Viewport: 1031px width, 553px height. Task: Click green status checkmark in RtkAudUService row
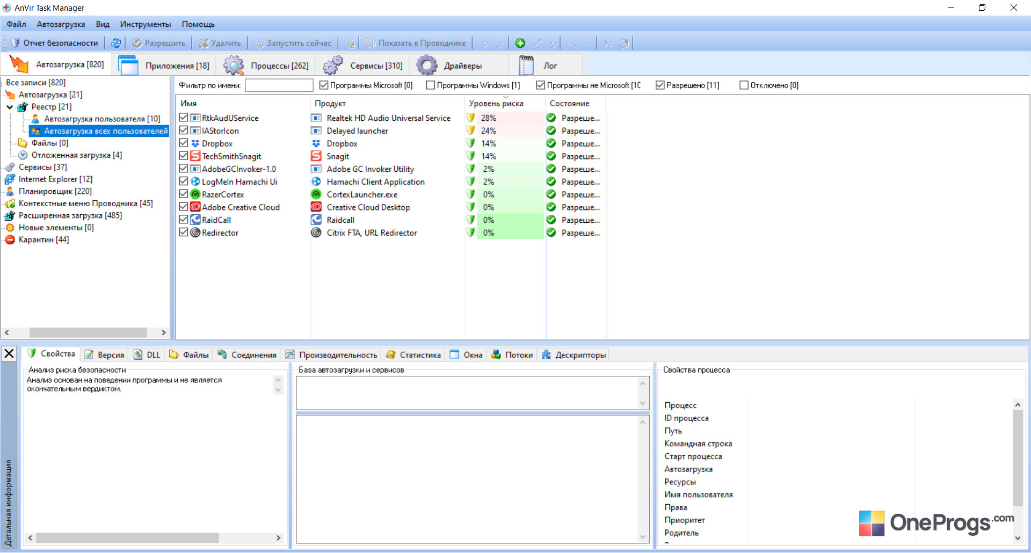551,118
